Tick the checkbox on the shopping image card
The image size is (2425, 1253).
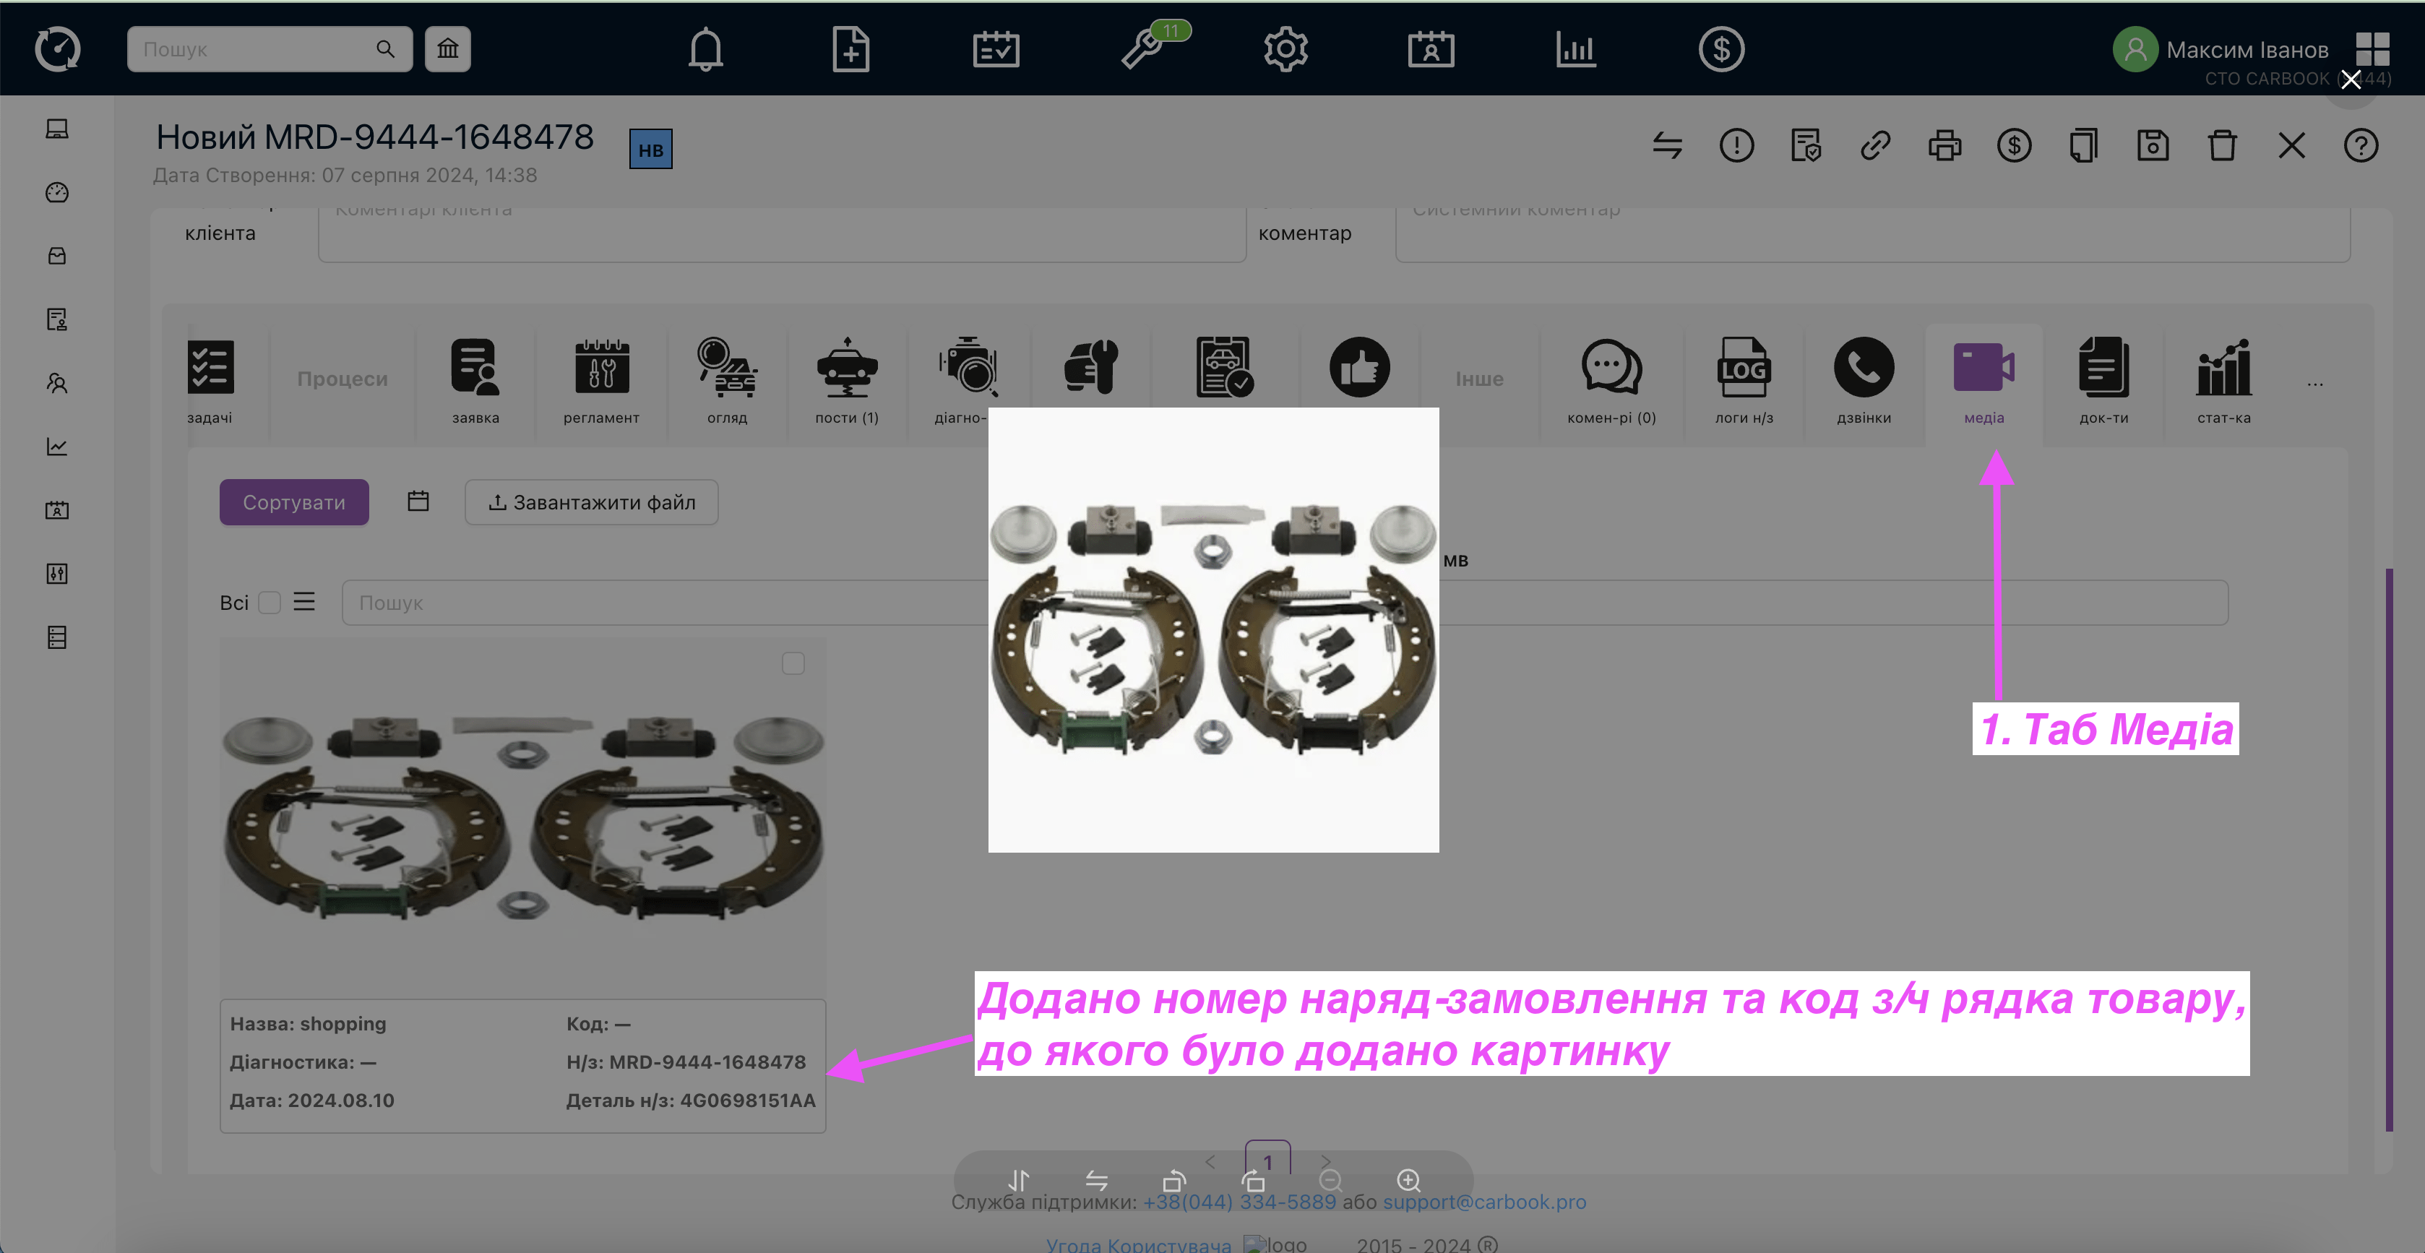pos(793,663)
